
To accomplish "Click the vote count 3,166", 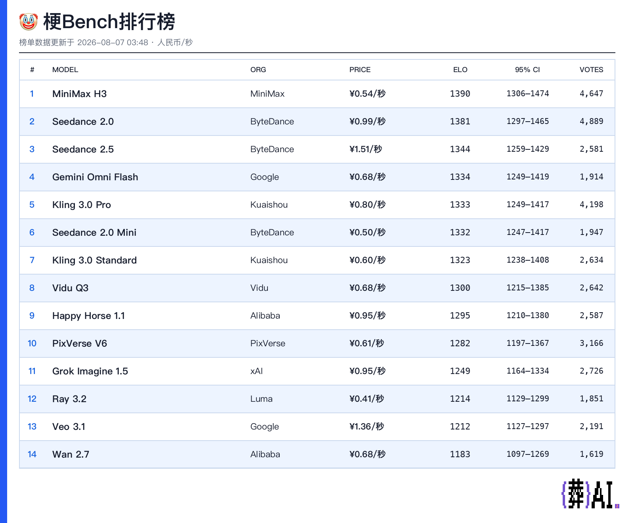I will click(592, 344).
